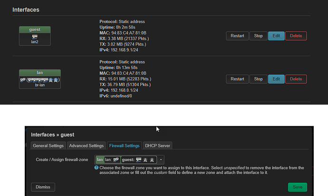Click the bridge icon in lan interface box
The height and width of the screenshot is (196, 328).
23,80
